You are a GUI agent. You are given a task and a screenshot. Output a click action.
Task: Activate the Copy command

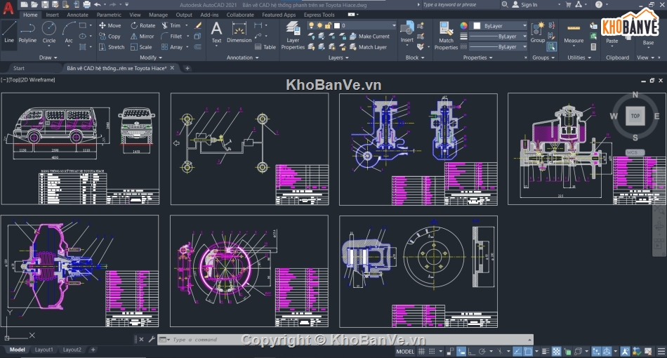[110, 37]
